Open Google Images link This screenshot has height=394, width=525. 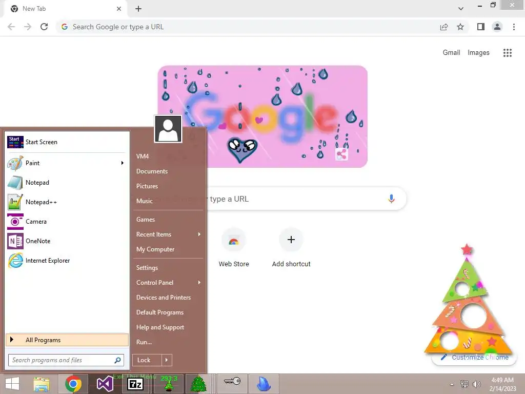click(x=478, y=53)
